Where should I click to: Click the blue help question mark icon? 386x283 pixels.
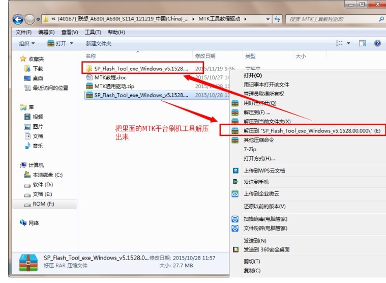(x=377, y=43)
